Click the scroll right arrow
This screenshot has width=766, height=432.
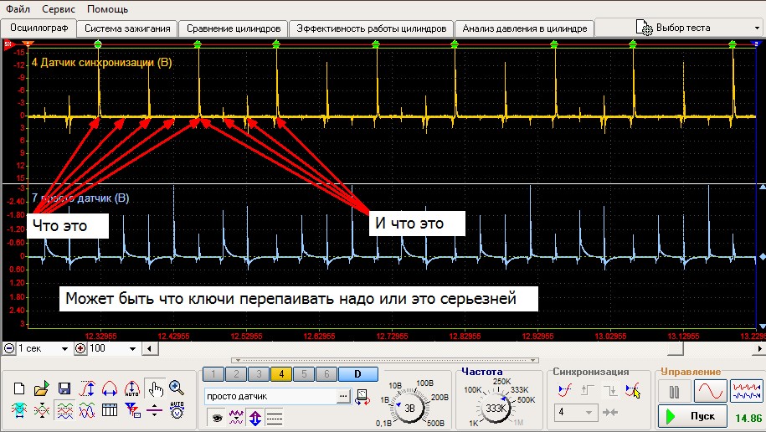click(759, 348)
